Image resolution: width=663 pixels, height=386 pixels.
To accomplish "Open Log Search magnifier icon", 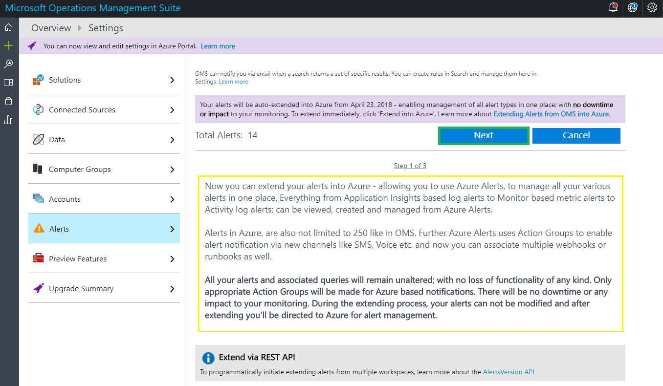I will click(8, 64).
